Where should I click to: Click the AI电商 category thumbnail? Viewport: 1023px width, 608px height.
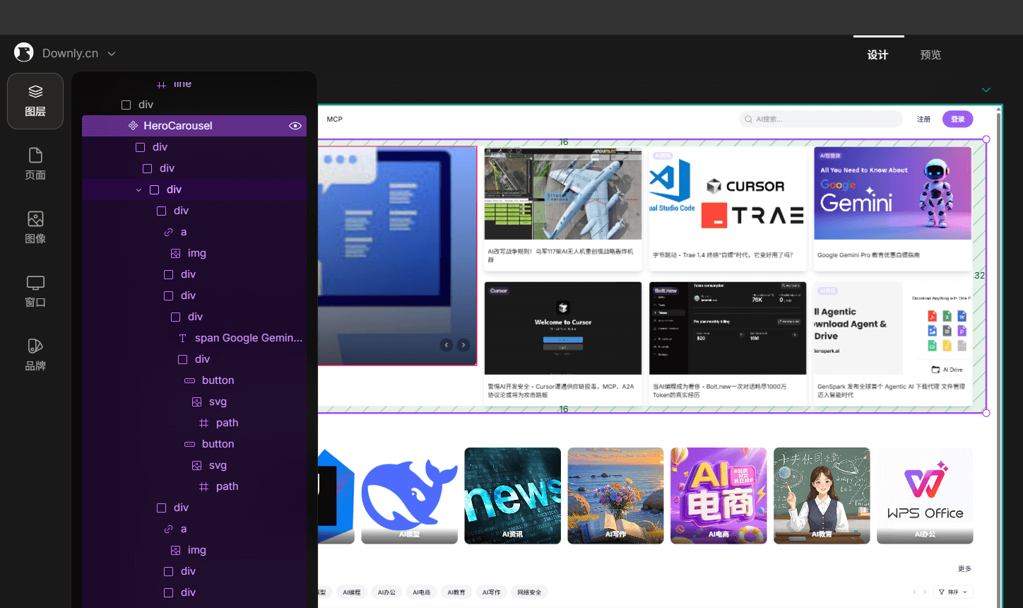[719, 496]
